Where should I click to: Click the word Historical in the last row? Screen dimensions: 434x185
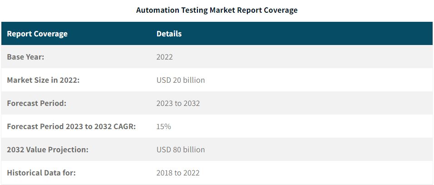pos(25,173)
